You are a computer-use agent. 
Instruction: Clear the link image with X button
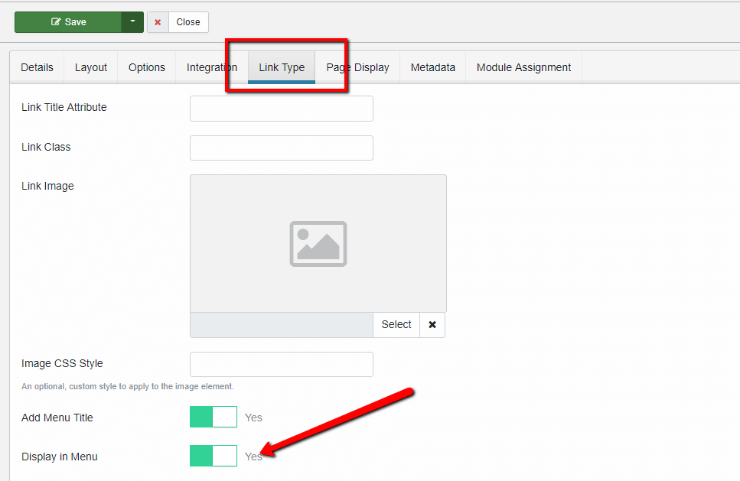click(432, 325)
